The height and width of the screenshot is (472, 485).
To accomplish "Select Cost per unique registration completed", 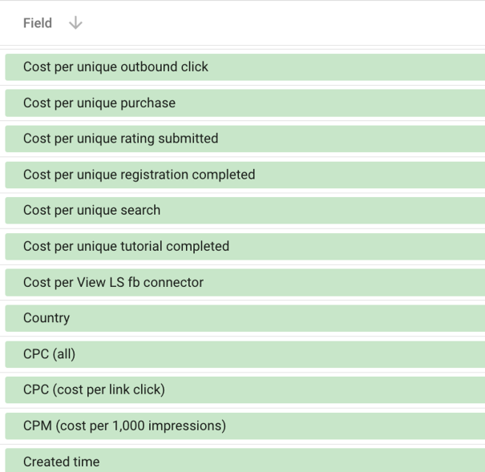I will point(139,174).
